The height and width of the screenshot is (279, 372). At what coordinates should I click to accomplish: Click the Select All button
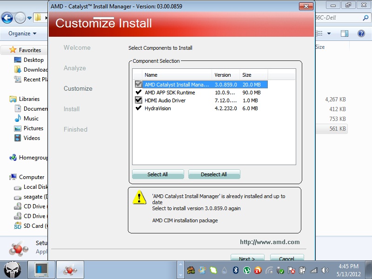click(x=158, y=174)
